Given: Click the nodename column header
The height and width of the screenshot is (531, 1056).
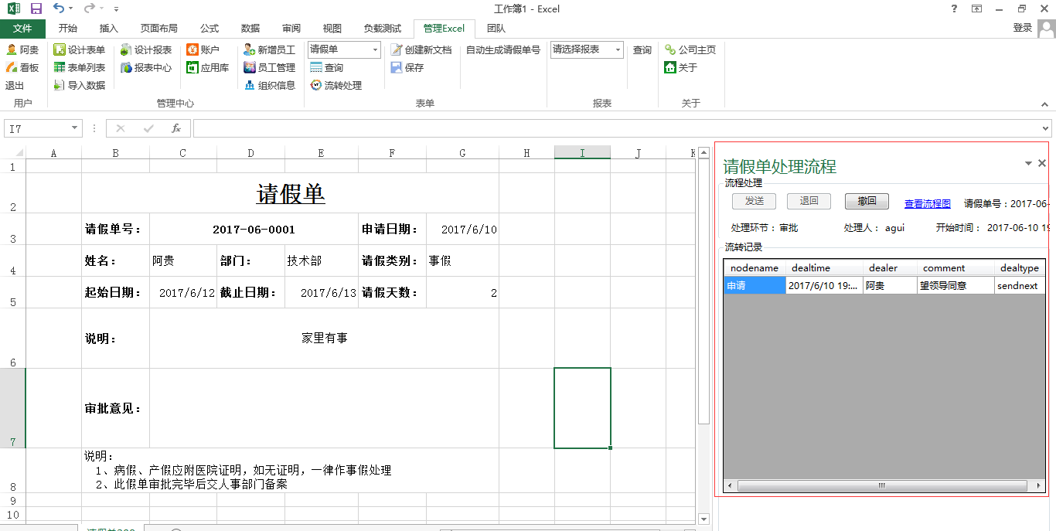Looking at the screenshot, I should (x=755, y=268).
